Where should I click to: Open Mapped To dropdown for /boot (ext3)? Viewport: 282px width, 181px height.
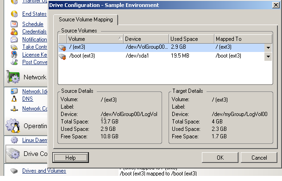(268, 57)
